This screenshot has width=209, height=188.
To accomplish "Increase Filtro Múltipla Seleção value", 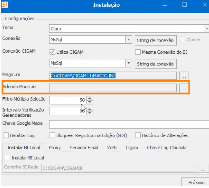I will pyautogui.click(x=90, y=98).
